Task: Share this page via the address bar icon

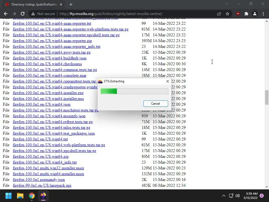Action: (219, 14)
